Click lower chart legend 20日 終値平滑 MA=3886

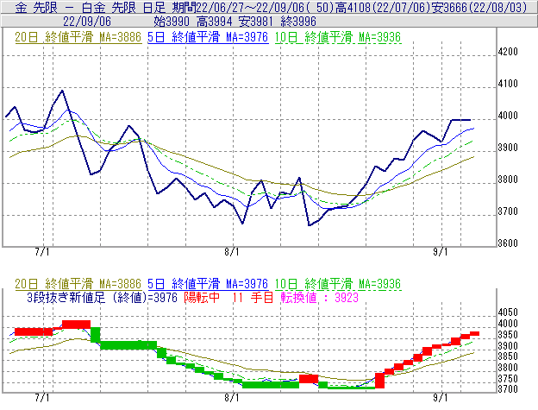point(78,284)
